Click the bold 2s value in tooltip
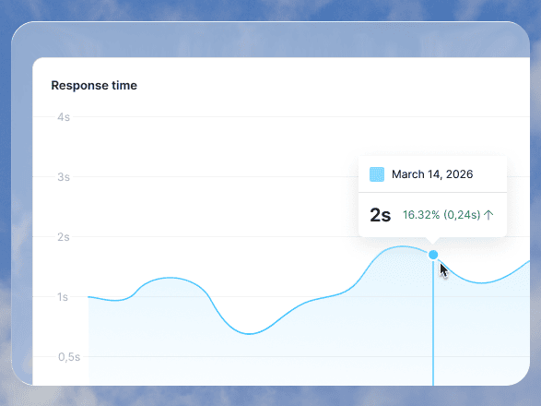 tap(380, 215)
